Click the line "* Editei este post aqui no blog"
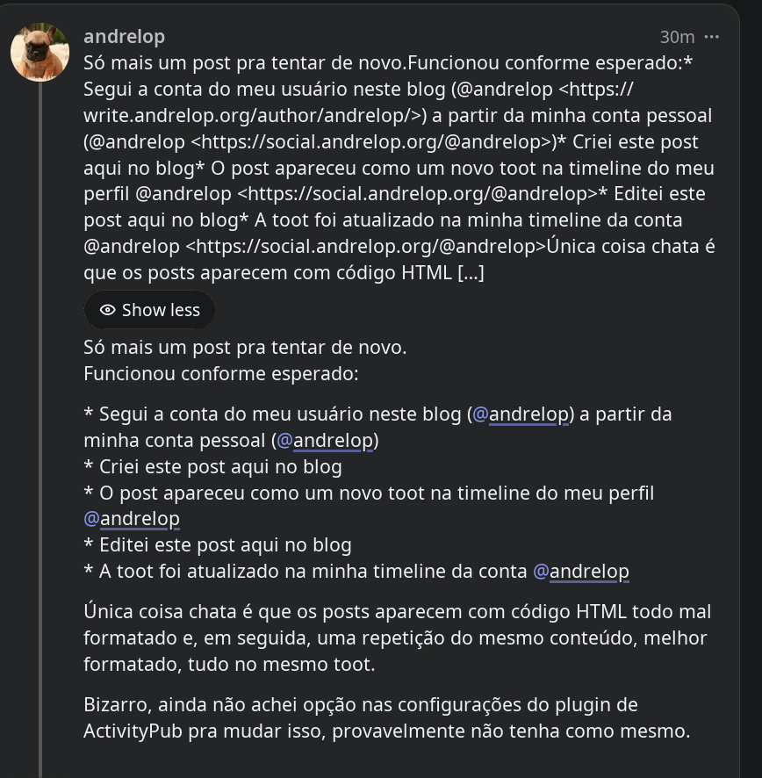 pyautogui.click(x=218, y=544)
